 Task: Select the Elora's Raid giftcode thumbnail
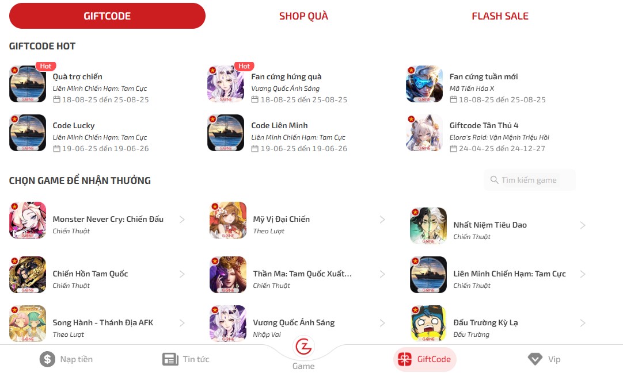424,133
